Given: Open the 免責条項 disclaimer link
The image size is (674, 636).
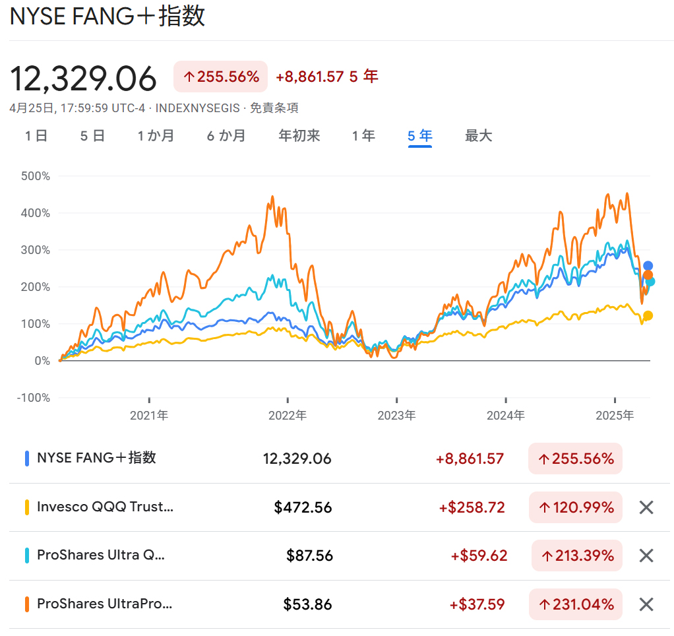Looking at the screenshot, I should (x=274, y=108).
